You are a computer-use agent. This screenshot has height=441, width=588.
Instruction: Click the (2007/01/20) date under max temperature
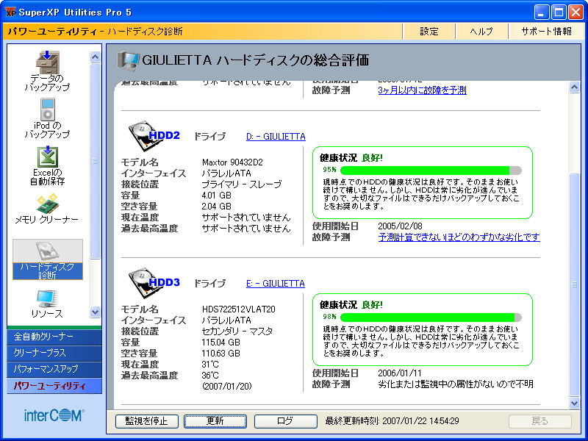227,387
